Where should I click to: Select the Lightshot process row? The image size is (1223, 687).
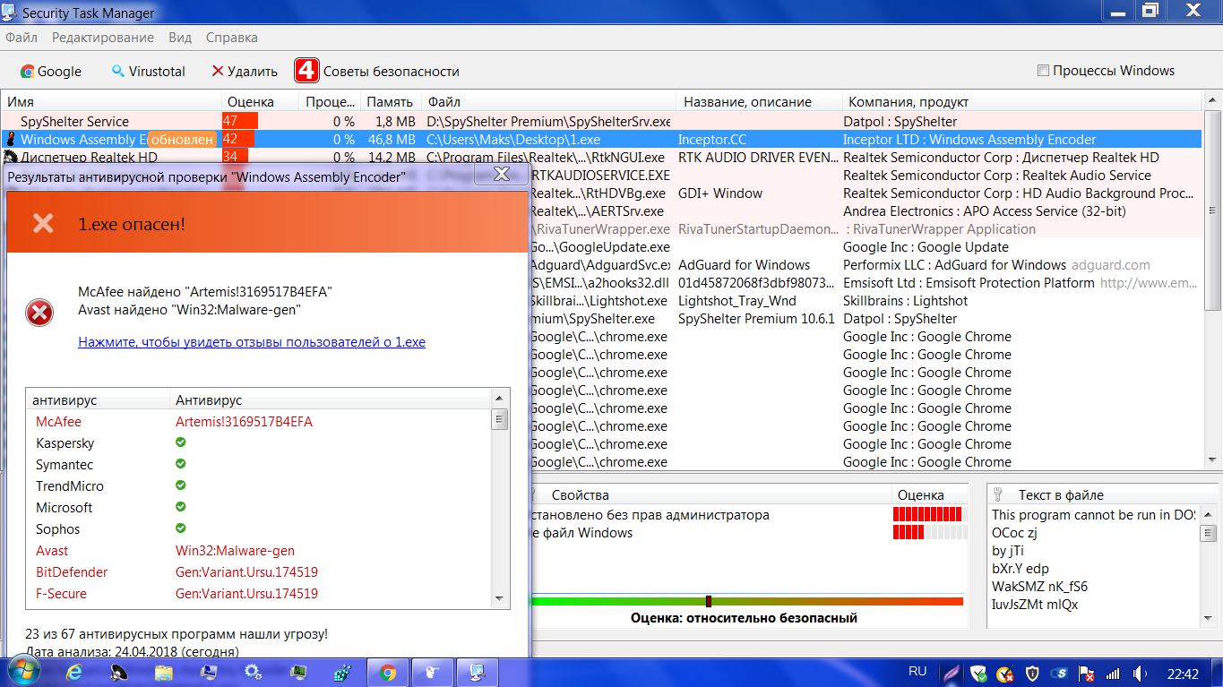(x=866, y=301)
